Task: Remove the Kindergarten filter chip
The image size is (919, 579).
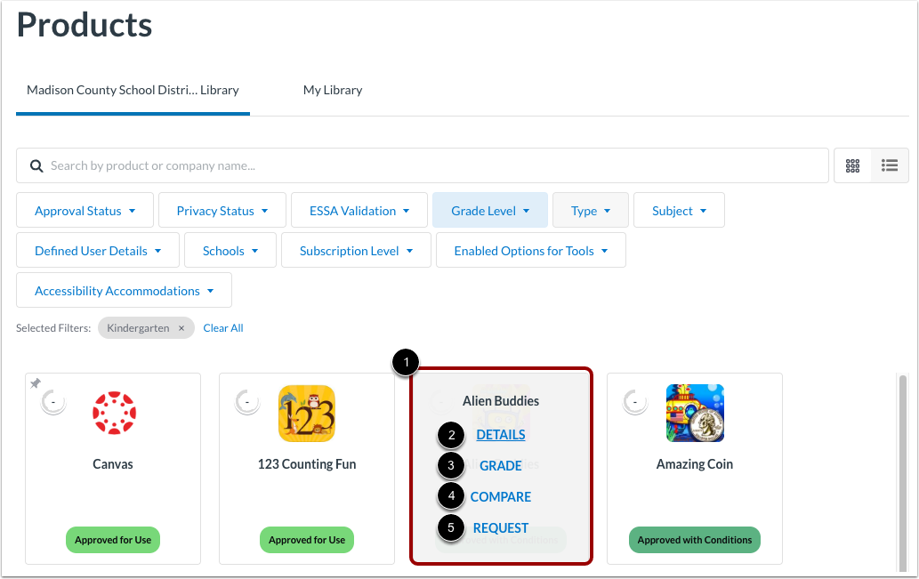Action: pyautogui.click(x=181, y=327)
